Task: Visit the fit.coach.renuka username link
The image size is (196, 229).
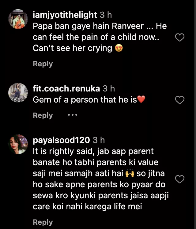Action: (66, 89)
